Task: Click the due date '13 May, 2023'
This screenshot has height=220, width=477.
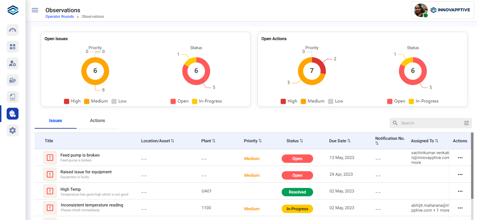Action: tap(342, 158)
